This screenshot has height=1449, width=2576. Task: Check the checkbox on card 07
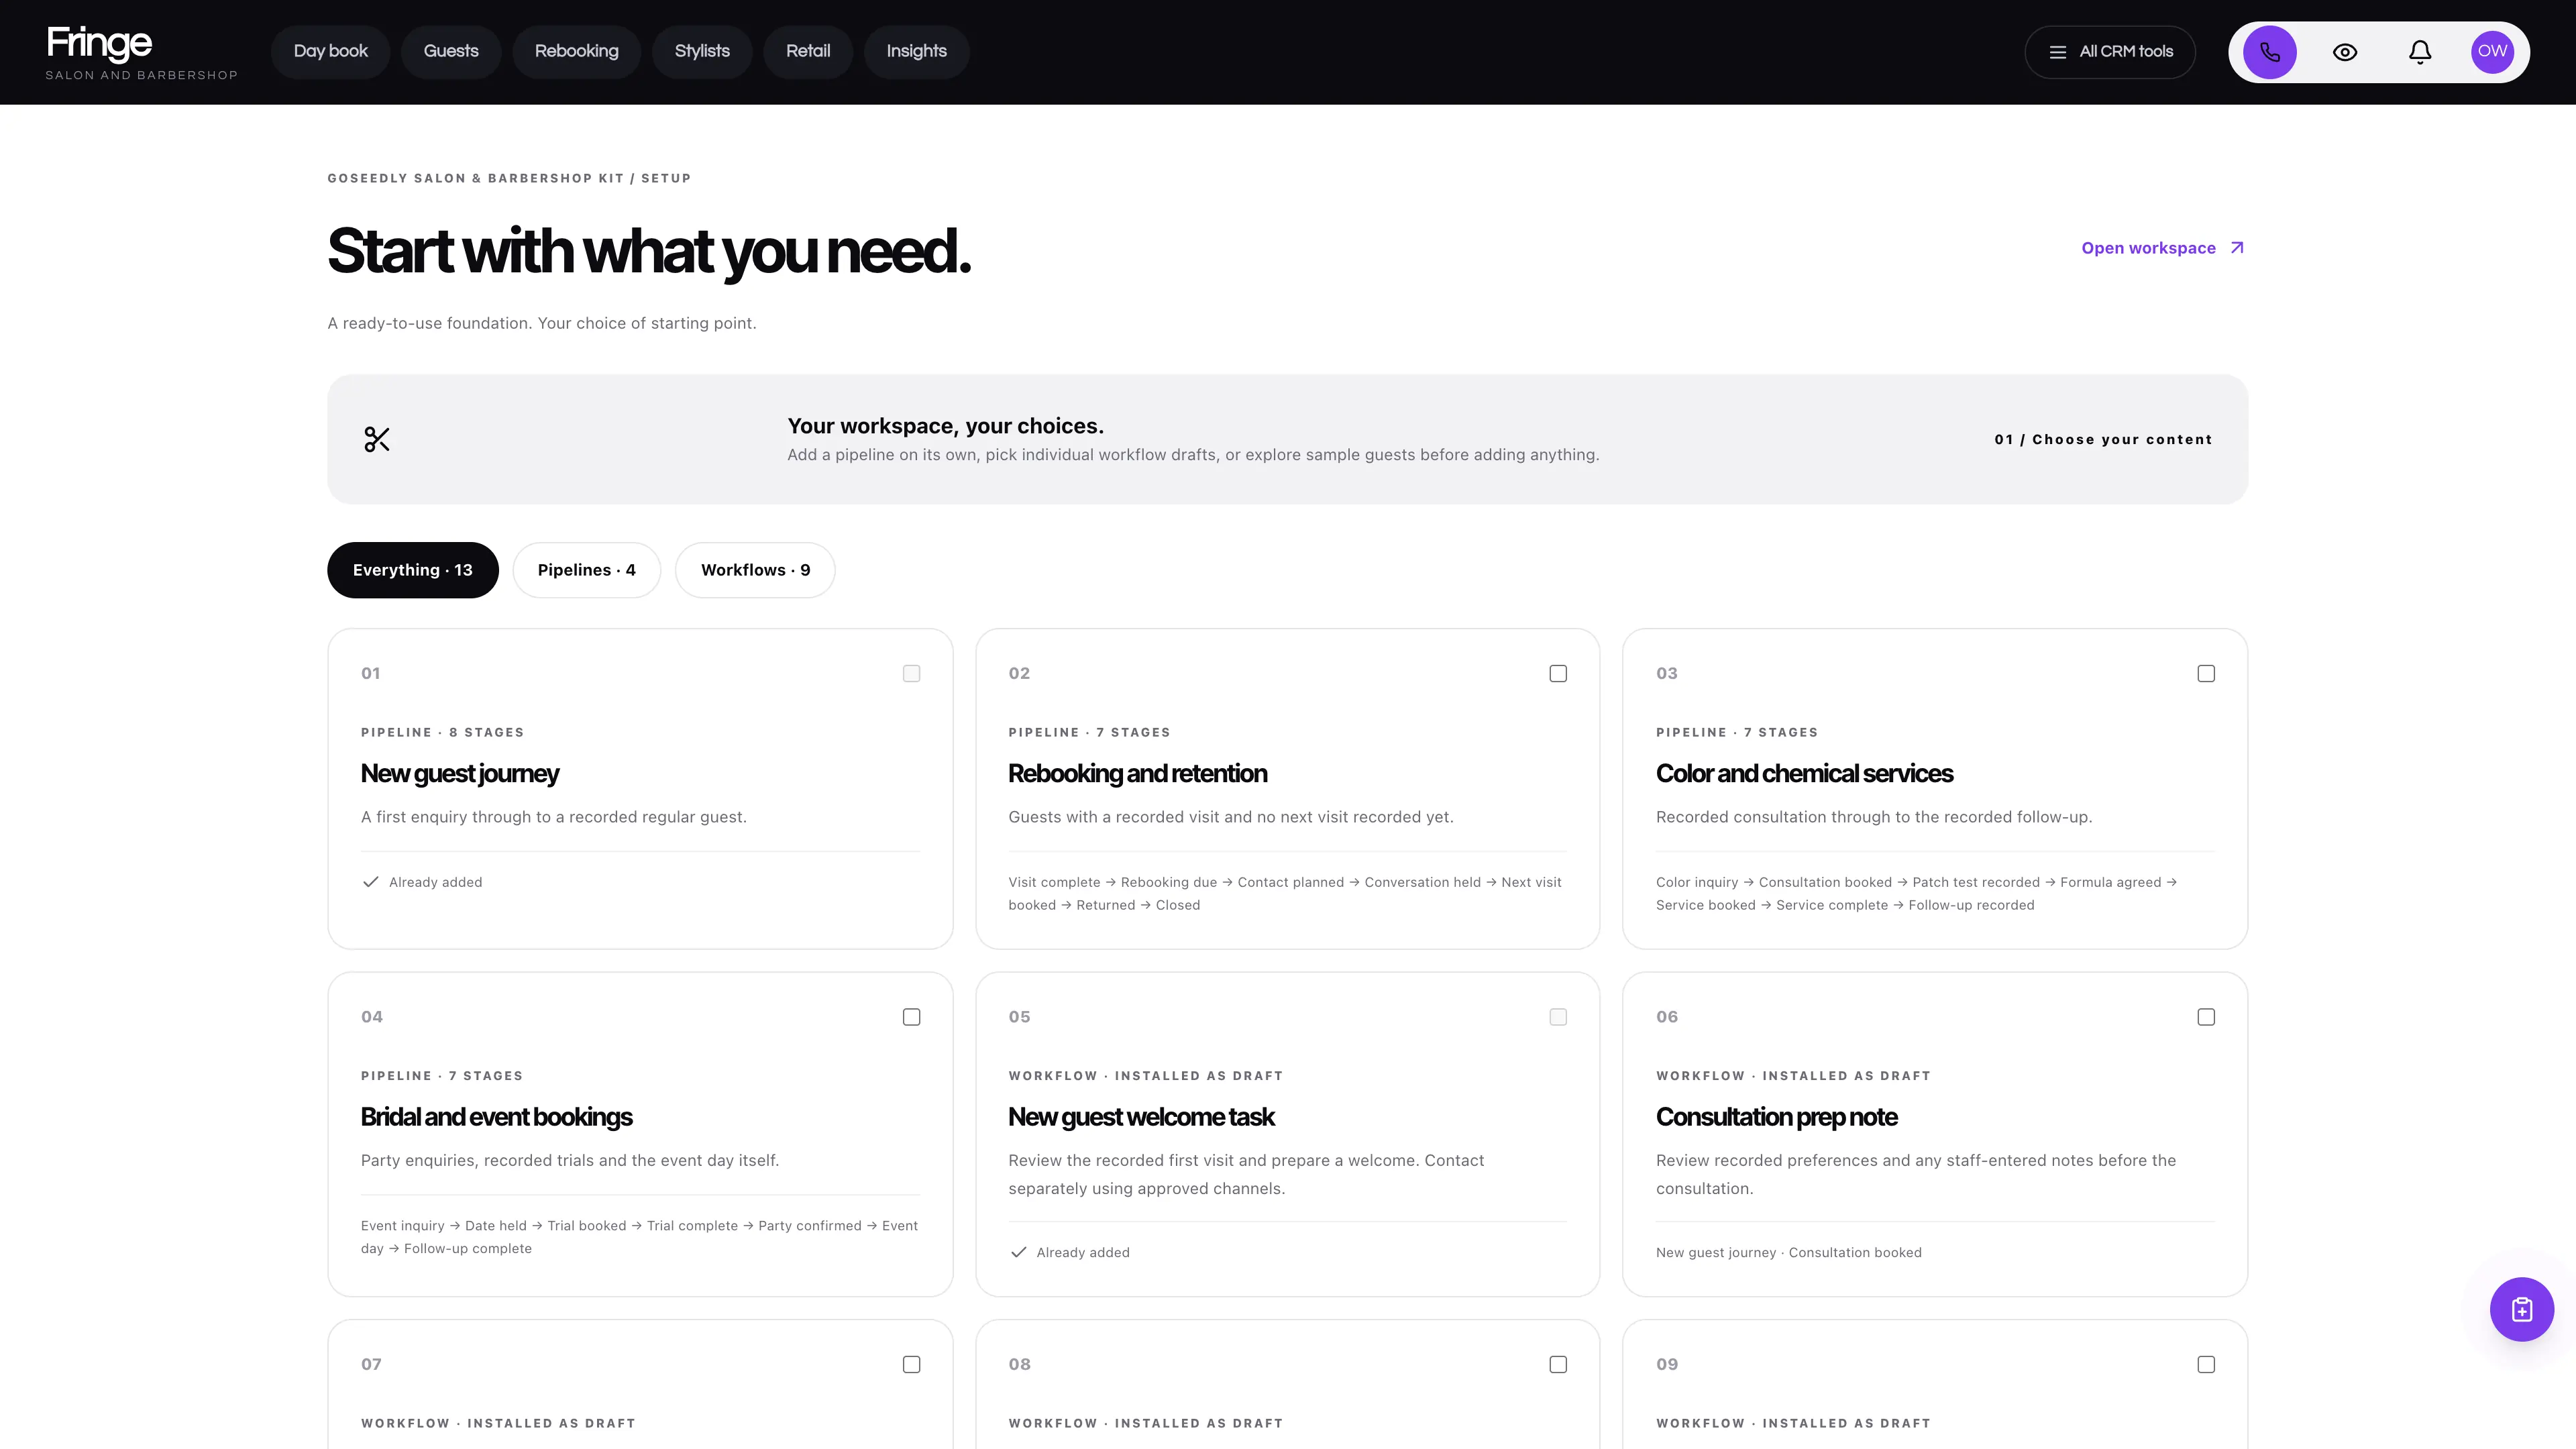(x=911, y=1364)
